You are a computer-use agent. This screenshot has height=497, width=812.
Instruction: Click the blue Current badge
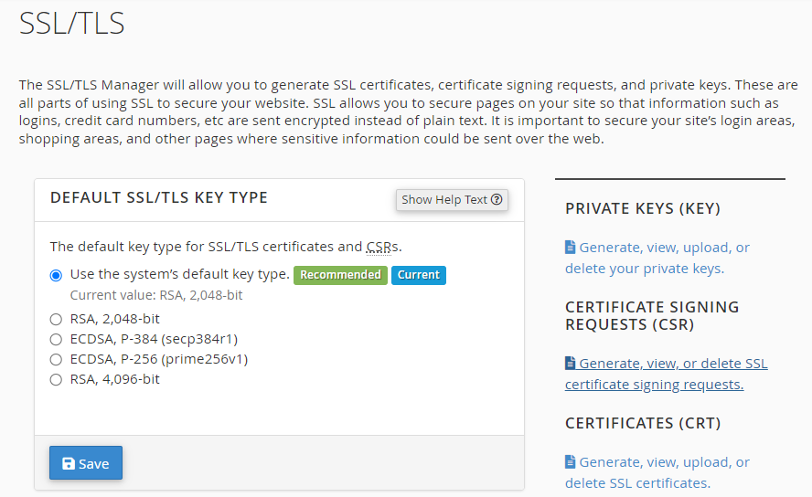pyautogui.click(x=419, y=275)
